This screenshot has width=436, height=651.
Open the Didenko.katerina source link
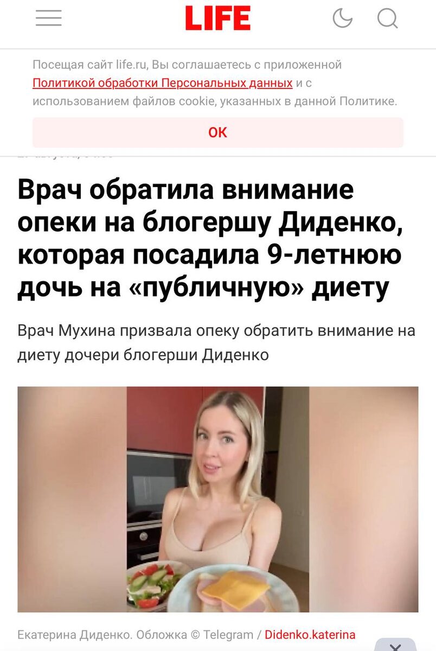[310, 635]
